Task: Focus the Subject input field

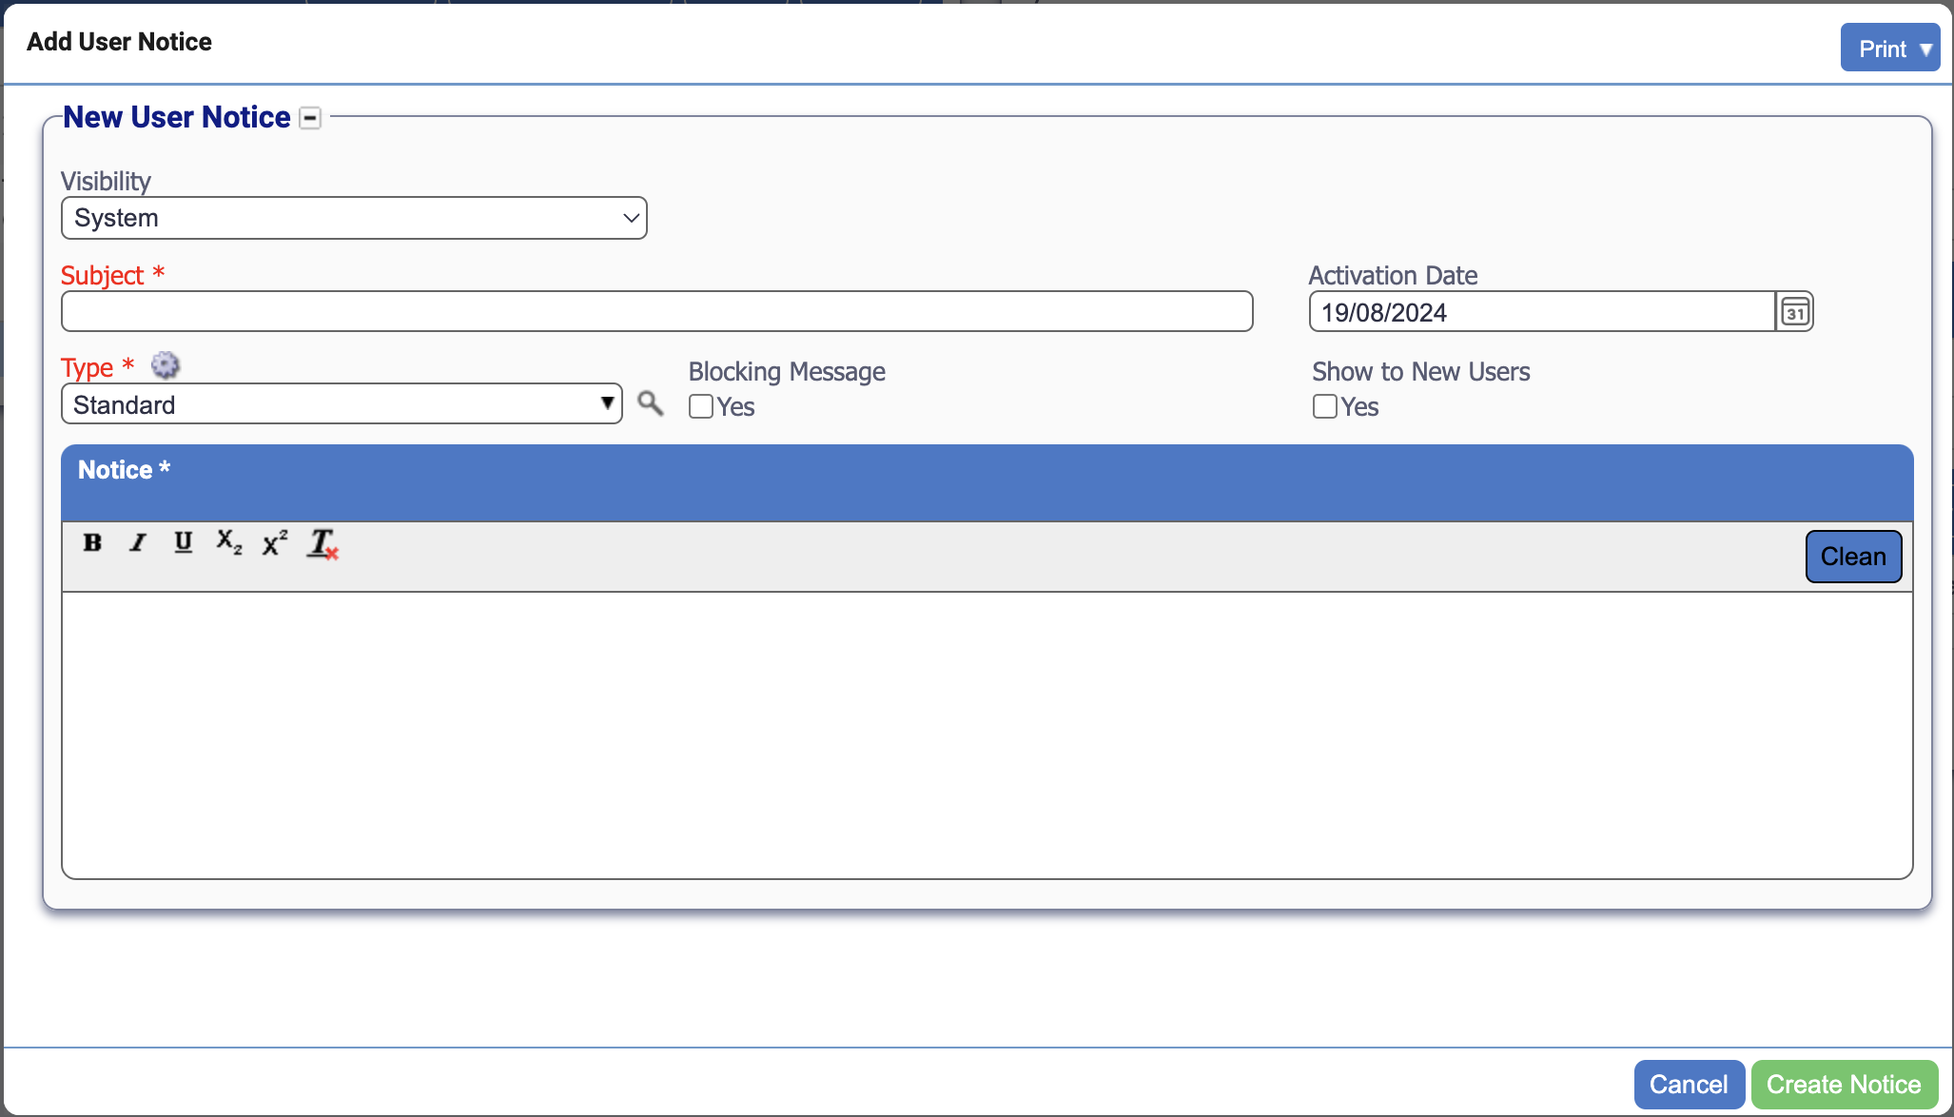Action: click(x=656, y=312)
